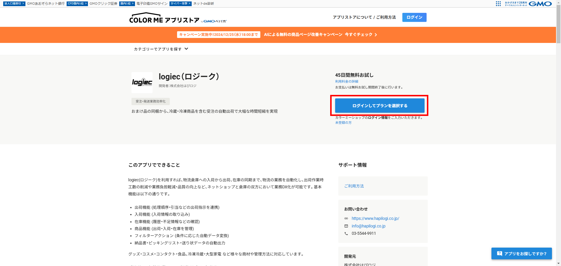Click the 納品書・ピッキングリスト bullet item
561x266 pixels.
180,243
